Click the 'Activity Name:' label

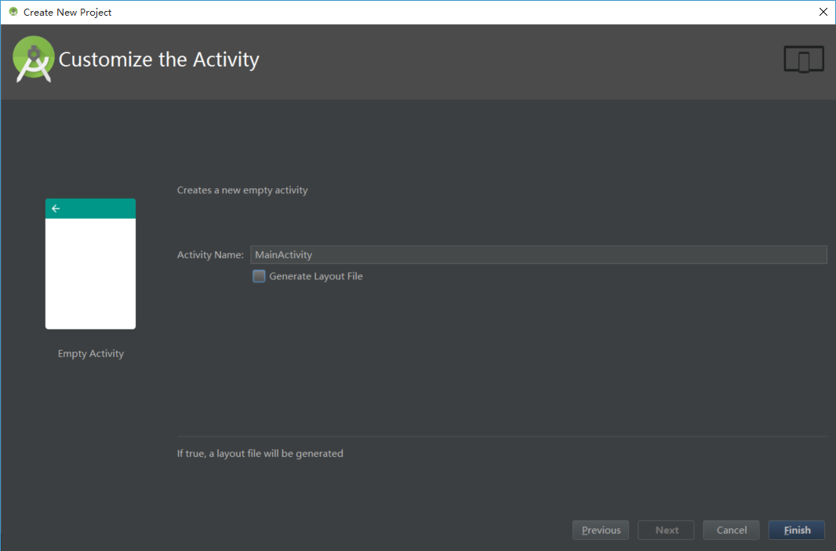click(210, 255)
